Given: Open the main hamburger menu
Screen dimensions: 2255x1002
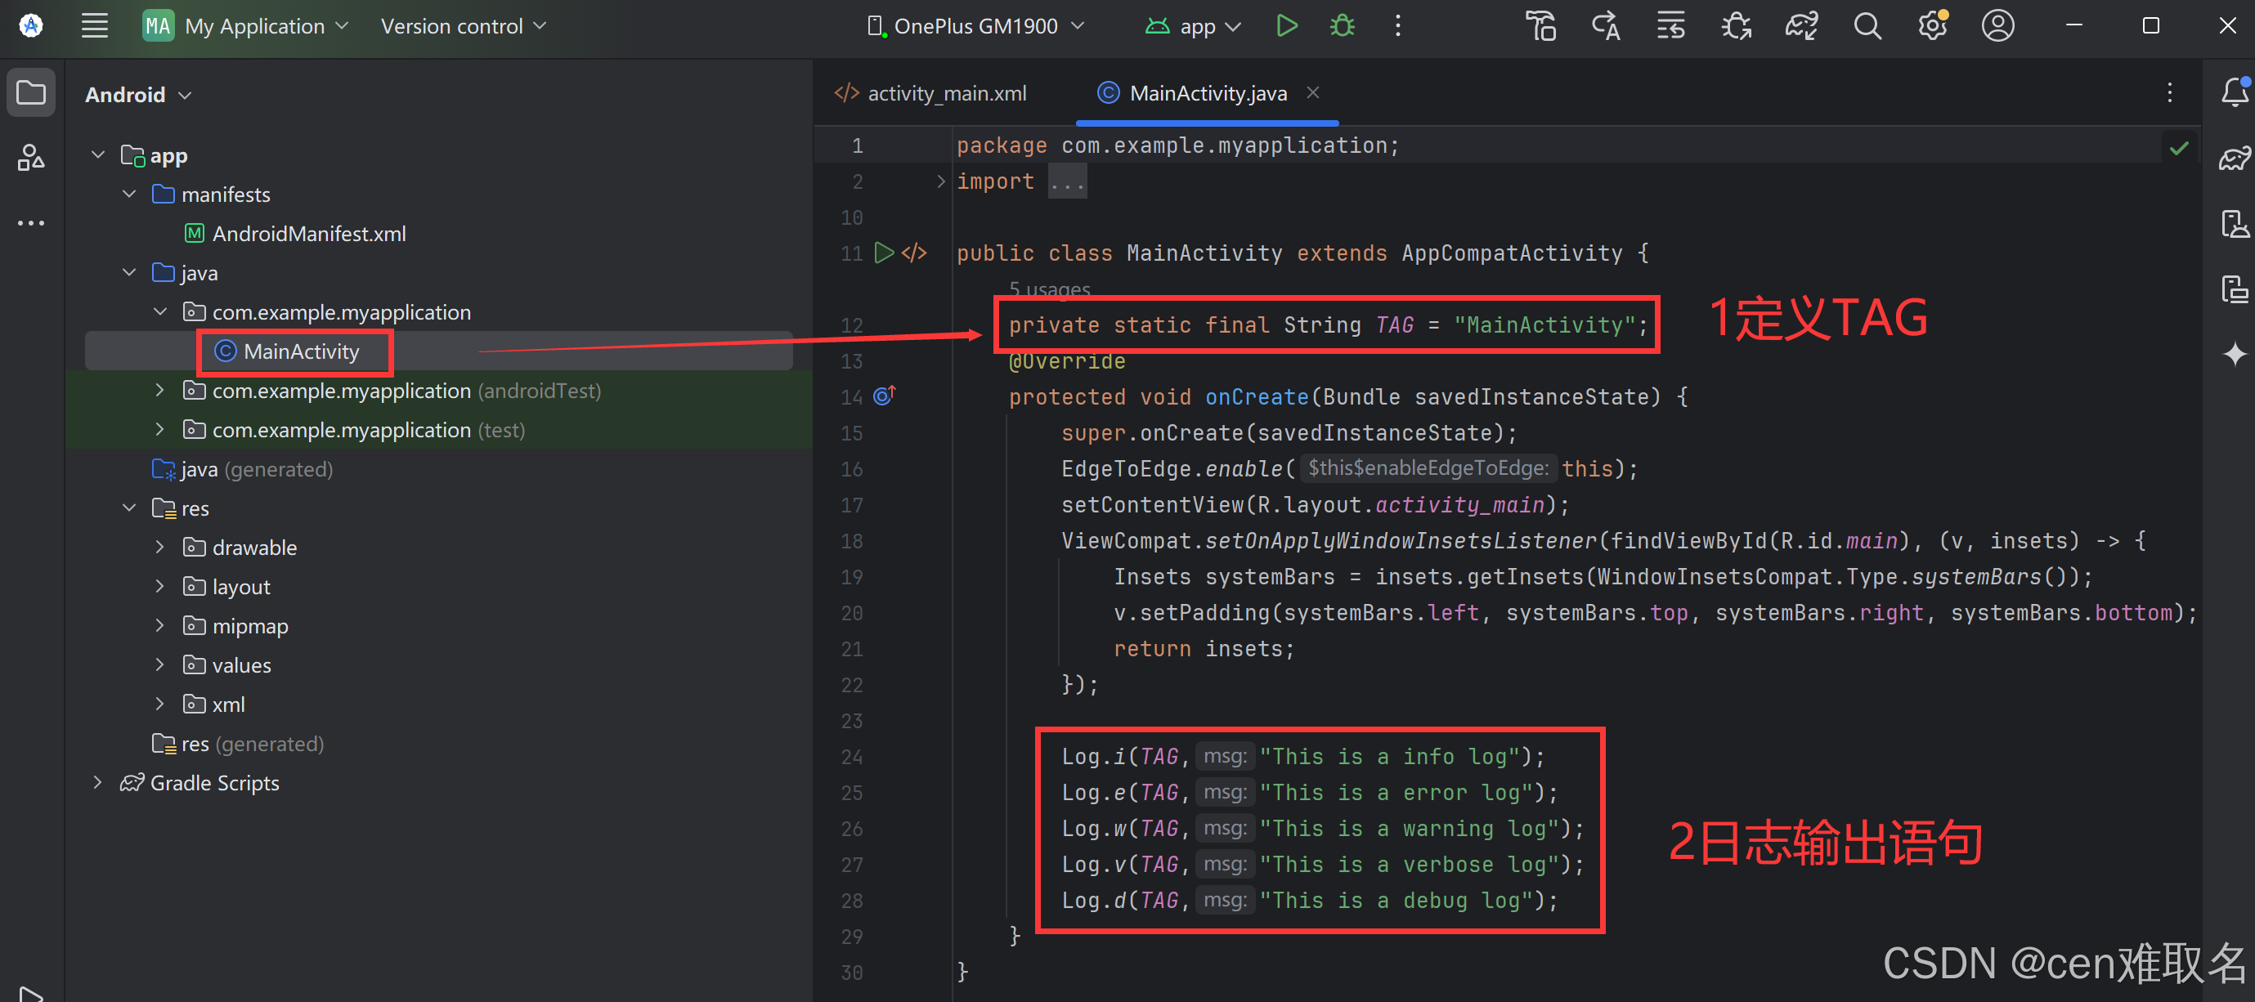Looking at the screenshot, I should coord(95,26).
